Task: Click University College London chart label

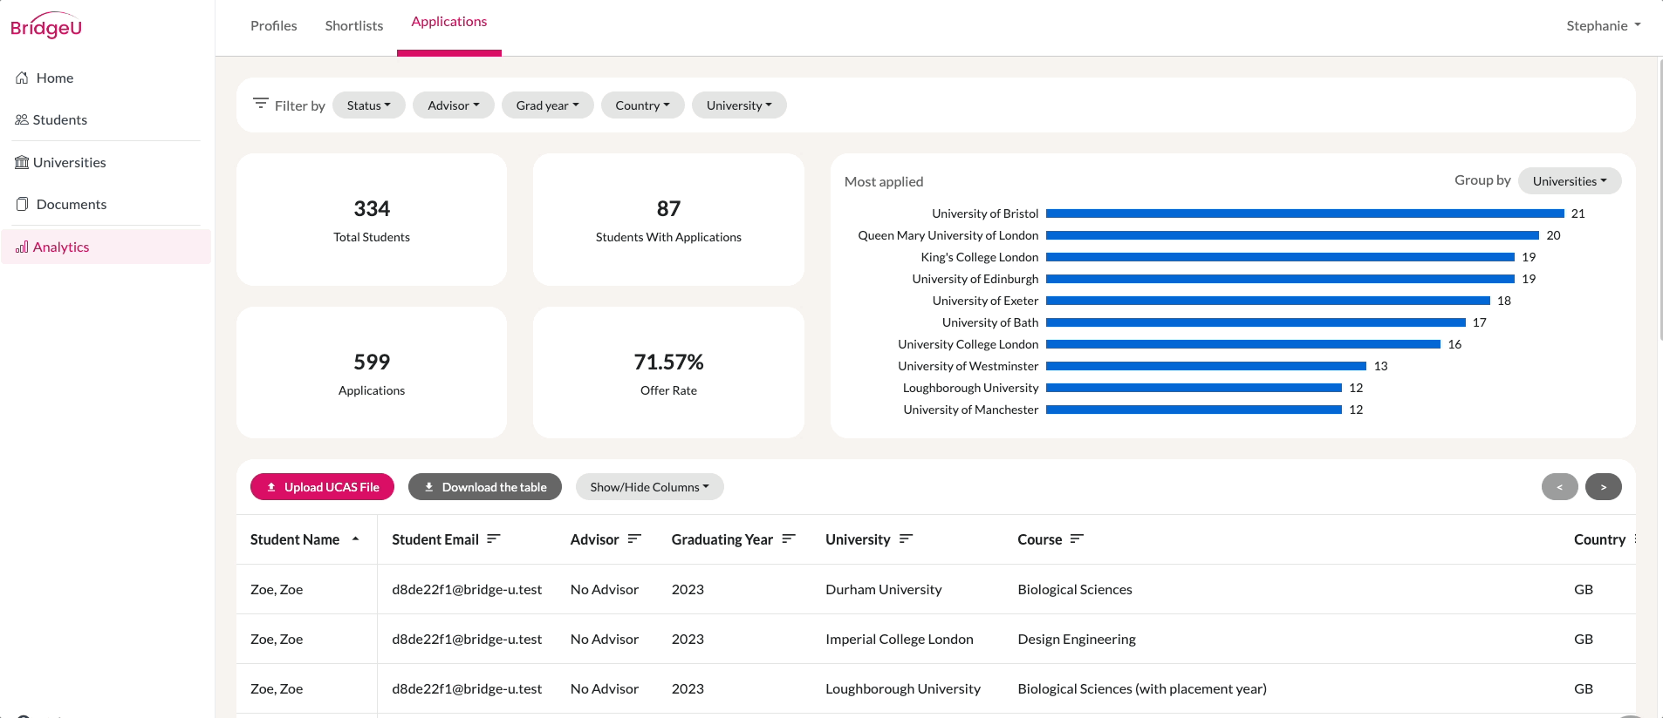Action: (x=968, y=344)
